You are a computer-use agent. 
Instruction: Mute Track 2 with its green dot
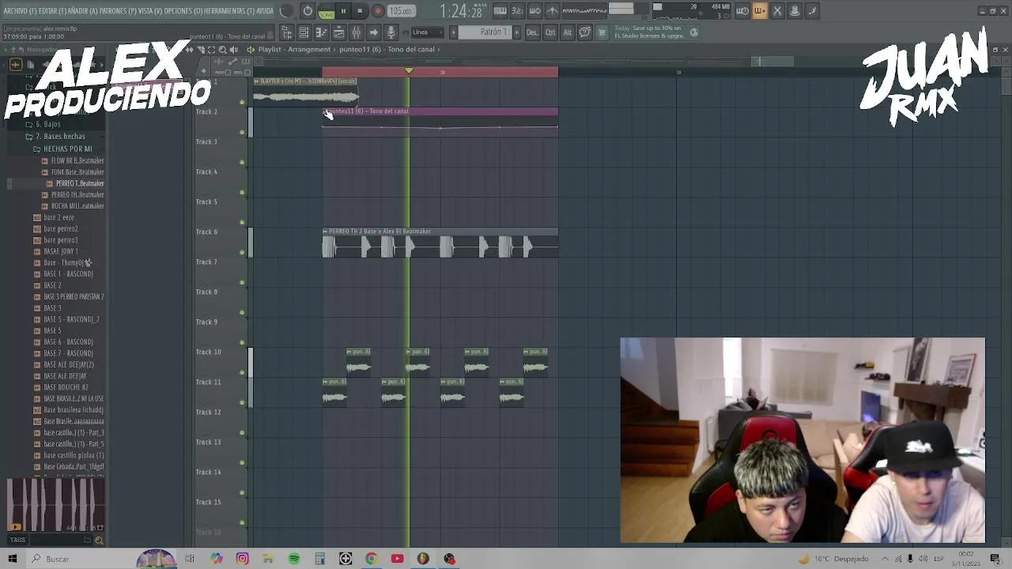coord(242,133)
